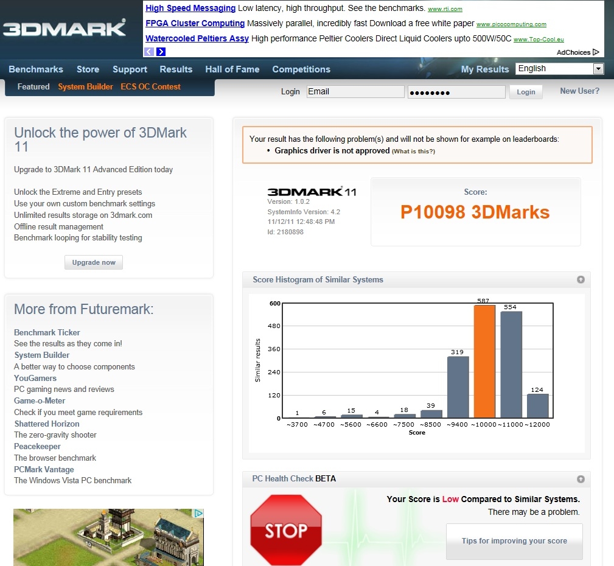Click 'Graphics driver is not approved' text

pyautogui.click(x=332, y=151)
